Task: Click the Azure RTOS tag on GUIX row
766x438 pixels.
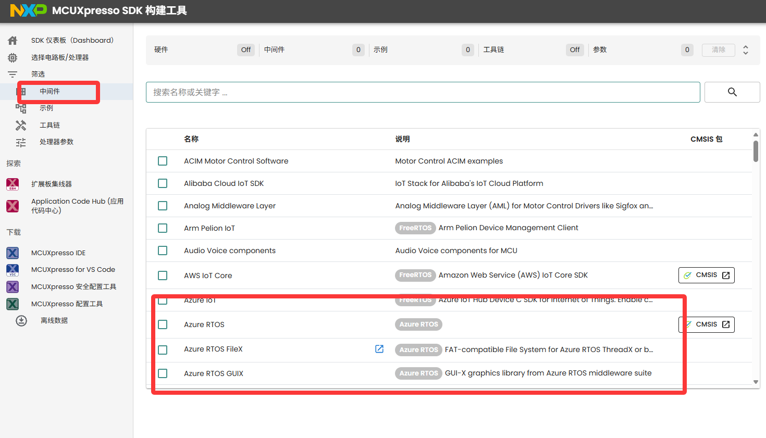Action: [x=419, y=373]
